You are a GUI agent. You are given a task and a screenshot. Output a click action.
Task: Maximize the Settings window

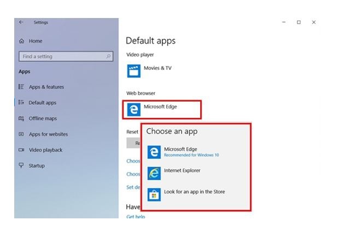click(299, 22)
